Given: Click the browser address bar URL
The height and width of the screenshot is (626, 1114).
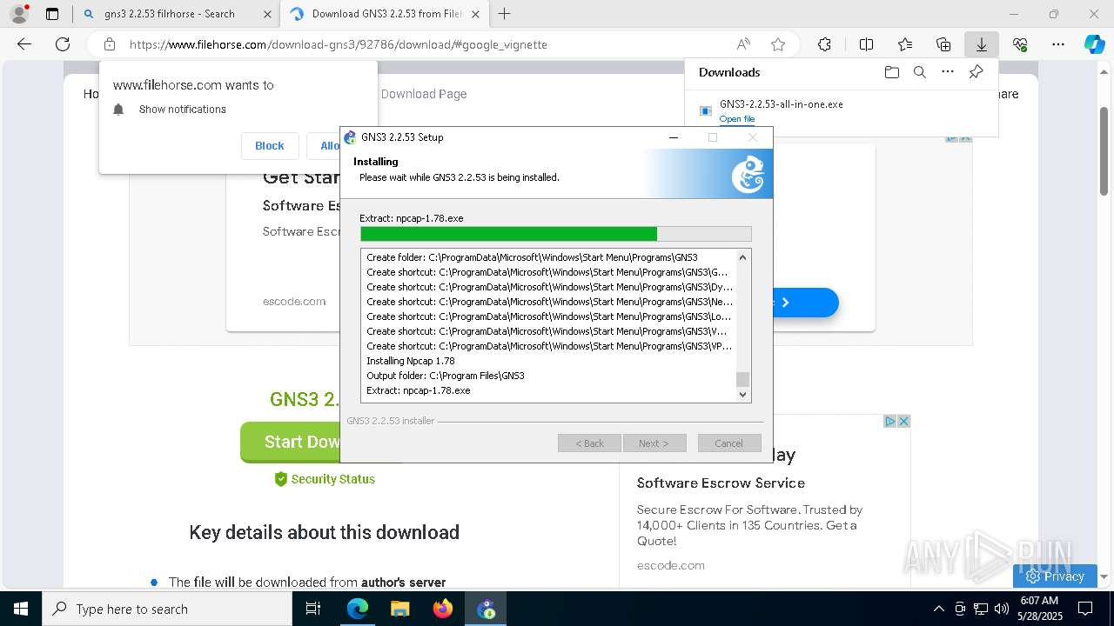Looking at the screenshot, I should point(339,44).
